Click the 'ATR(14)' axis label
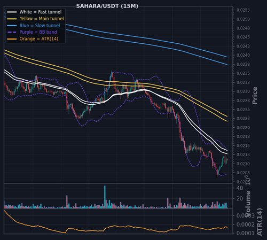 pyautogui.click(x=260, y=222)
